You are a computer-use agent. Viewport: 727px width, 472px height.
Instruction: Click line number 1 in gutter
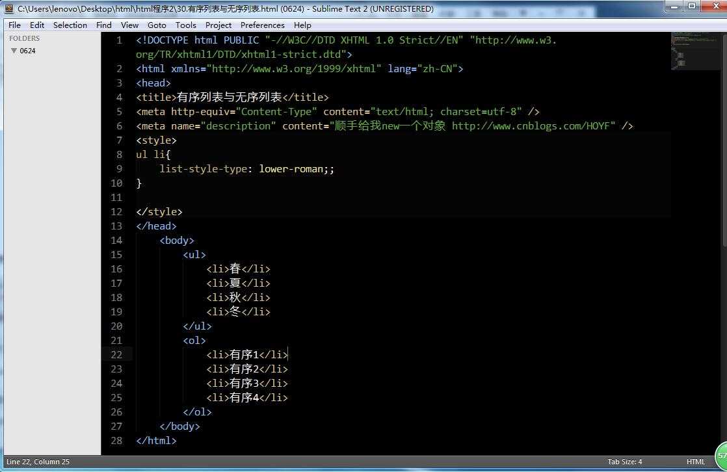pyautogui.click(x=119, y=40)
